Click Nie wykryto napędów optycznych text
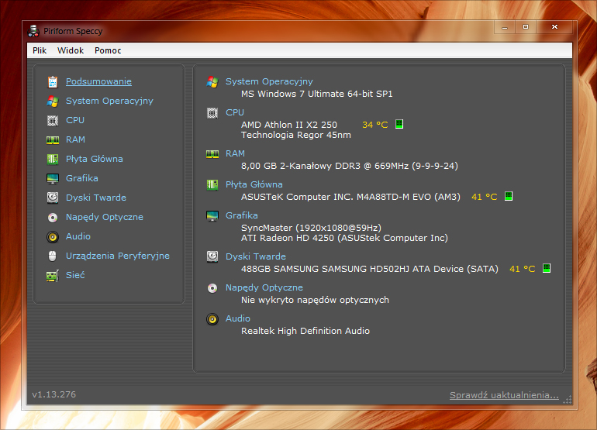The width and height of the screenshot is (597, 430). [315, 300]
